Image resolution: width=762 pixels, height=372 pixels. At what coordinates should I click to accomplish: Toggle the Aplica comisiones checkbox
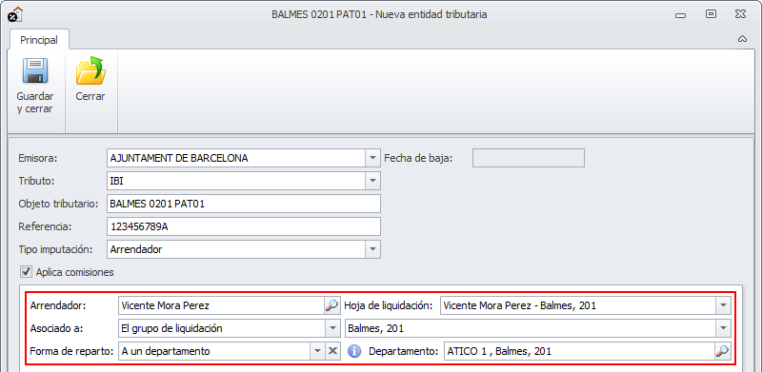coord(26,272)
